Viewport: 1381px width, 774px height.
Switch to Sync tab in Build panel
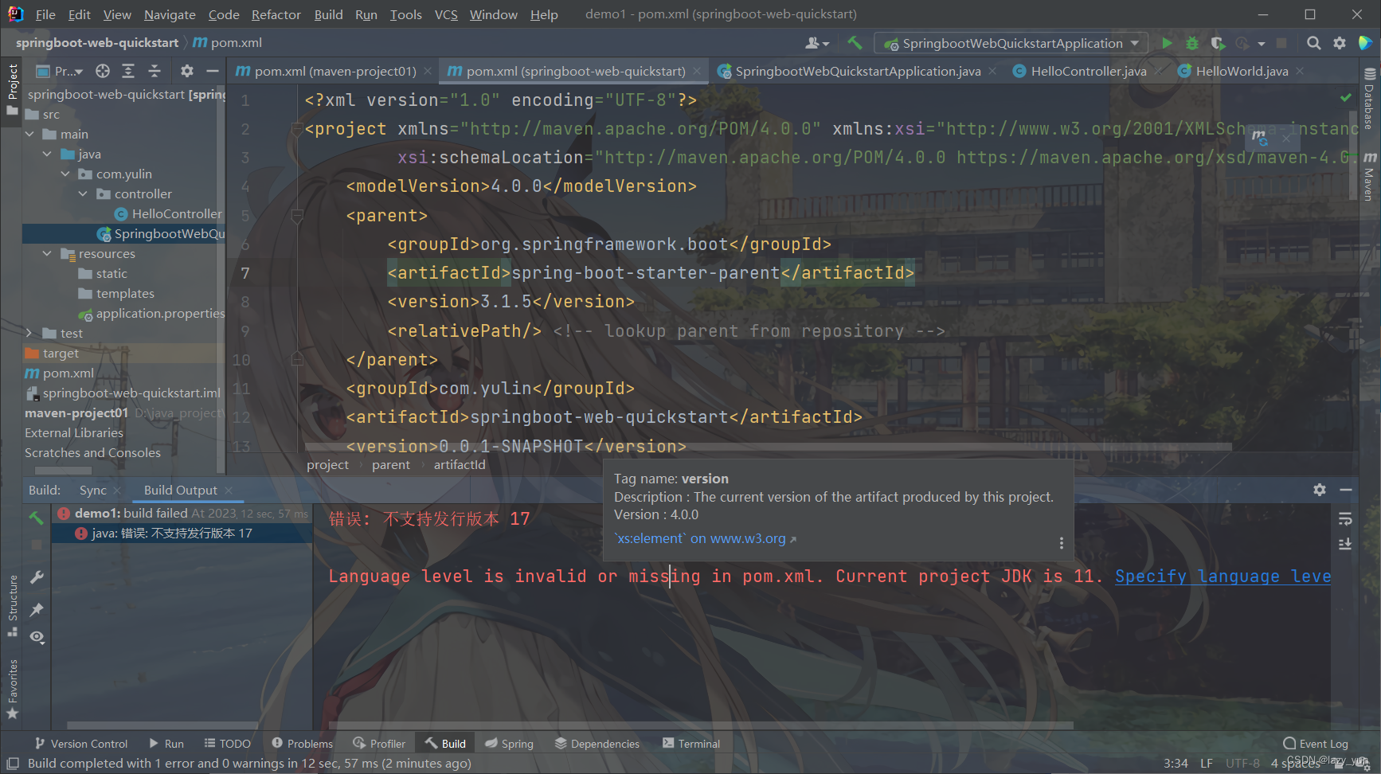pyautogui.click(x=92, y=490)
